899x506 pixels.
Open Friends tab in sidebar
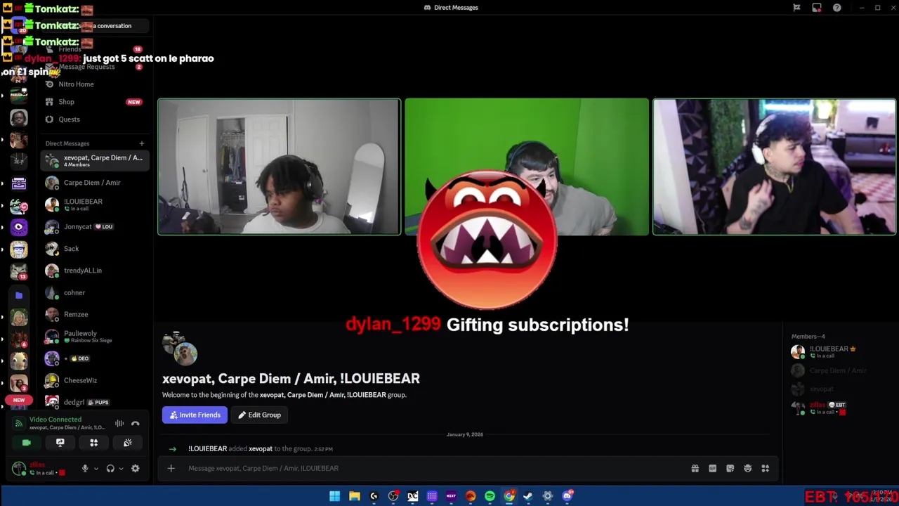click(x=93, y=49)
